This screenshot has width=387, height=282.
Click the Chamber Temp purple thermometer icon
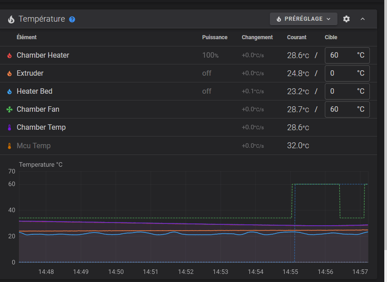coord(9,127)
